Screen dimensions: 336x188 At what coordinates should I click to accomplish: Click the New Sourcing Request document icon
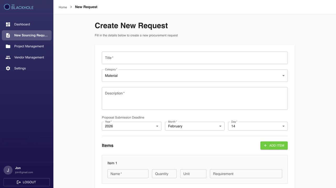(x=8, y=35)
